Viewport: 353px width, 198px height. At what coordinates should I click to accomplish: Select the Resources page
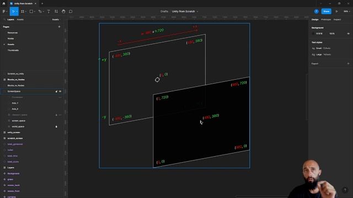pyautogui.click(x=13, y=32)
